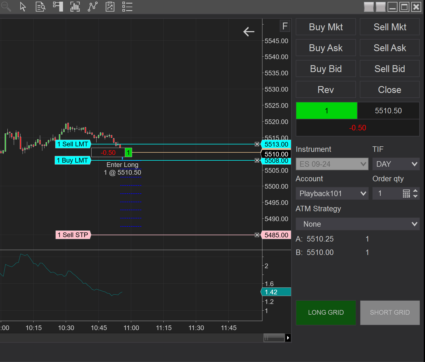Image resolution: width=425 pixels, height=362 pixels.
Task: Open the strategy settings icon
Action: pyautogui.click(x=110, y=7)
